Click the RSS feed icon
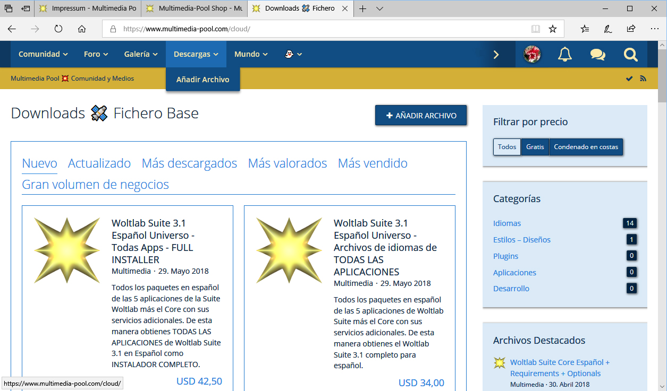Viewport: 667px width, 391px height. pos(643,79)
